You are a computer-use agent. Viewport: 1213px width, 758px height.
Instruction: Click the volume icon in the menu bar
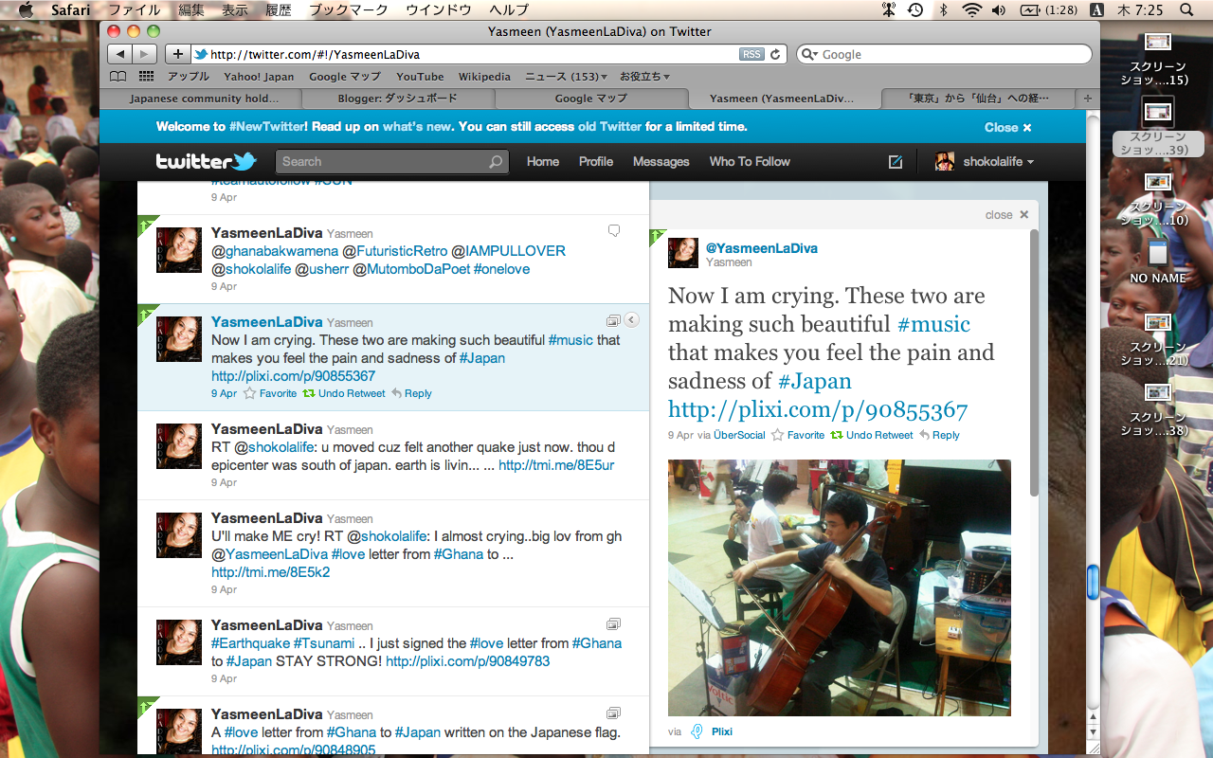999,9
